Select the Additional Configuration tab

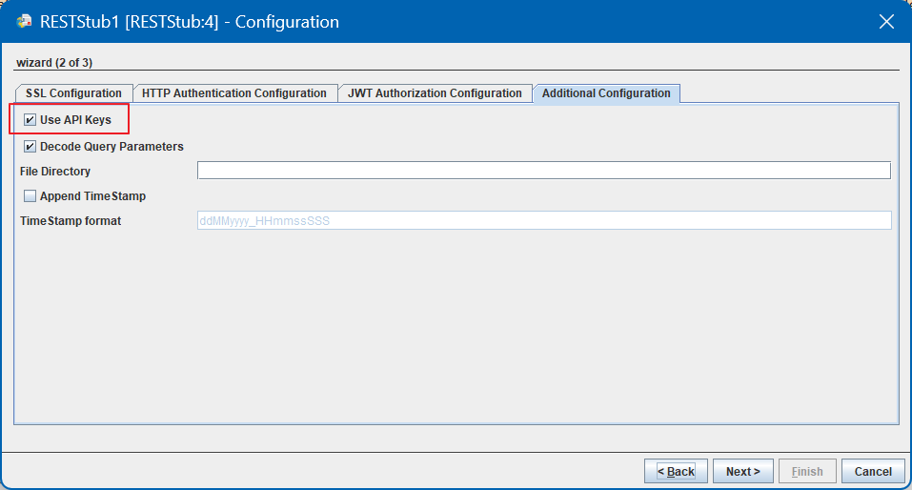(x=606, y=93)
